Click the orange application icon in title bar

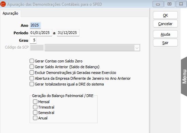pyautogui.click(x=3, y=4)
